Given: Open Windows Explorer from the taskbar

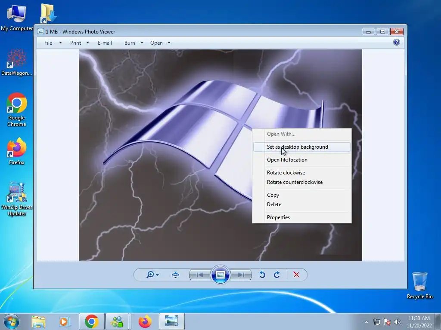Looking at the screenshot, I should pyautogui.click(x=38, y=321).
